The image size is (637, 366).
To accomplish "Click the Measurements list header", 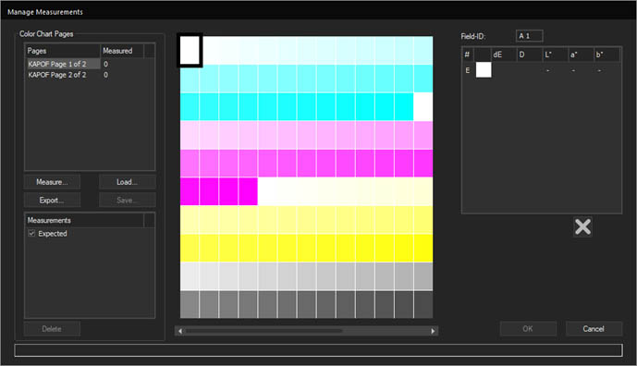I will (84, 220).
